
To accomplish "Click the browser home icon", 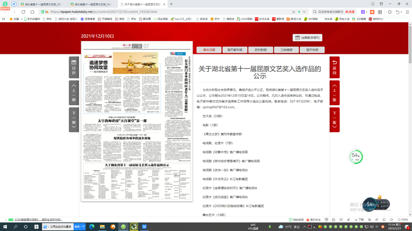I will 33,12.
